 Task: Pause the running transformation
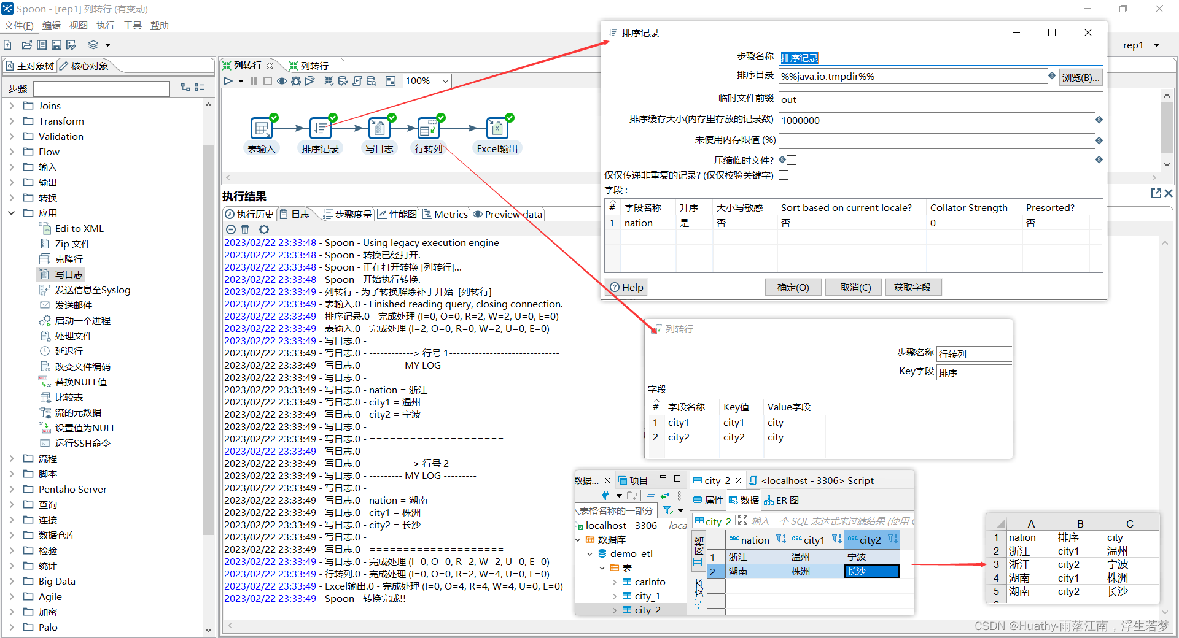[x=254, y=81]
